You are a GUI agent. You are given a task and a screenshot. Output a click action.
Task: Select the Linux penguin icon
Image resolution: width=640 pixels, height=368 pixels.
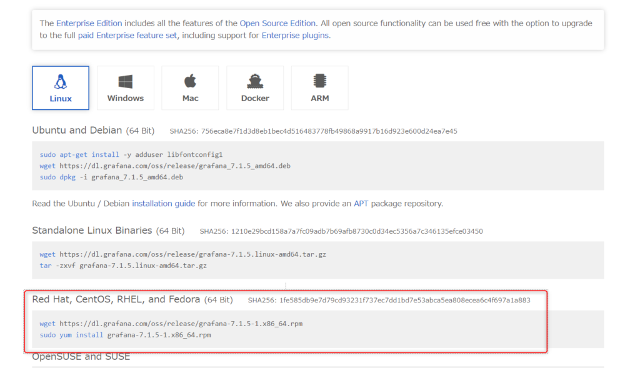pos(61,82)
